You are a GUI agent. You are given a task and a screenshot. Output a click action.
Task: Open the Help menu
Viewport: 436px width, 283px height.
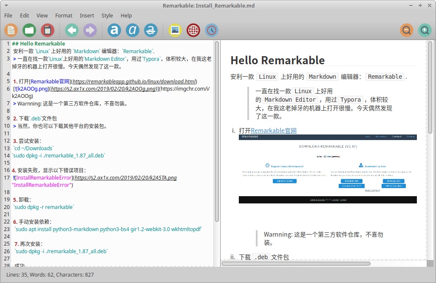click(126, 16)
